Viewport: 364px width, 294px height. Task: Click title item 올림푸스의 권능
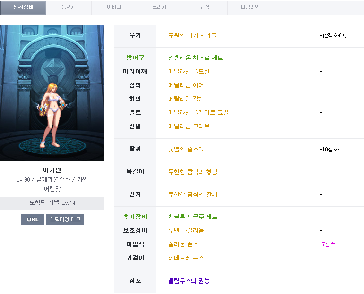pos(189,281)
